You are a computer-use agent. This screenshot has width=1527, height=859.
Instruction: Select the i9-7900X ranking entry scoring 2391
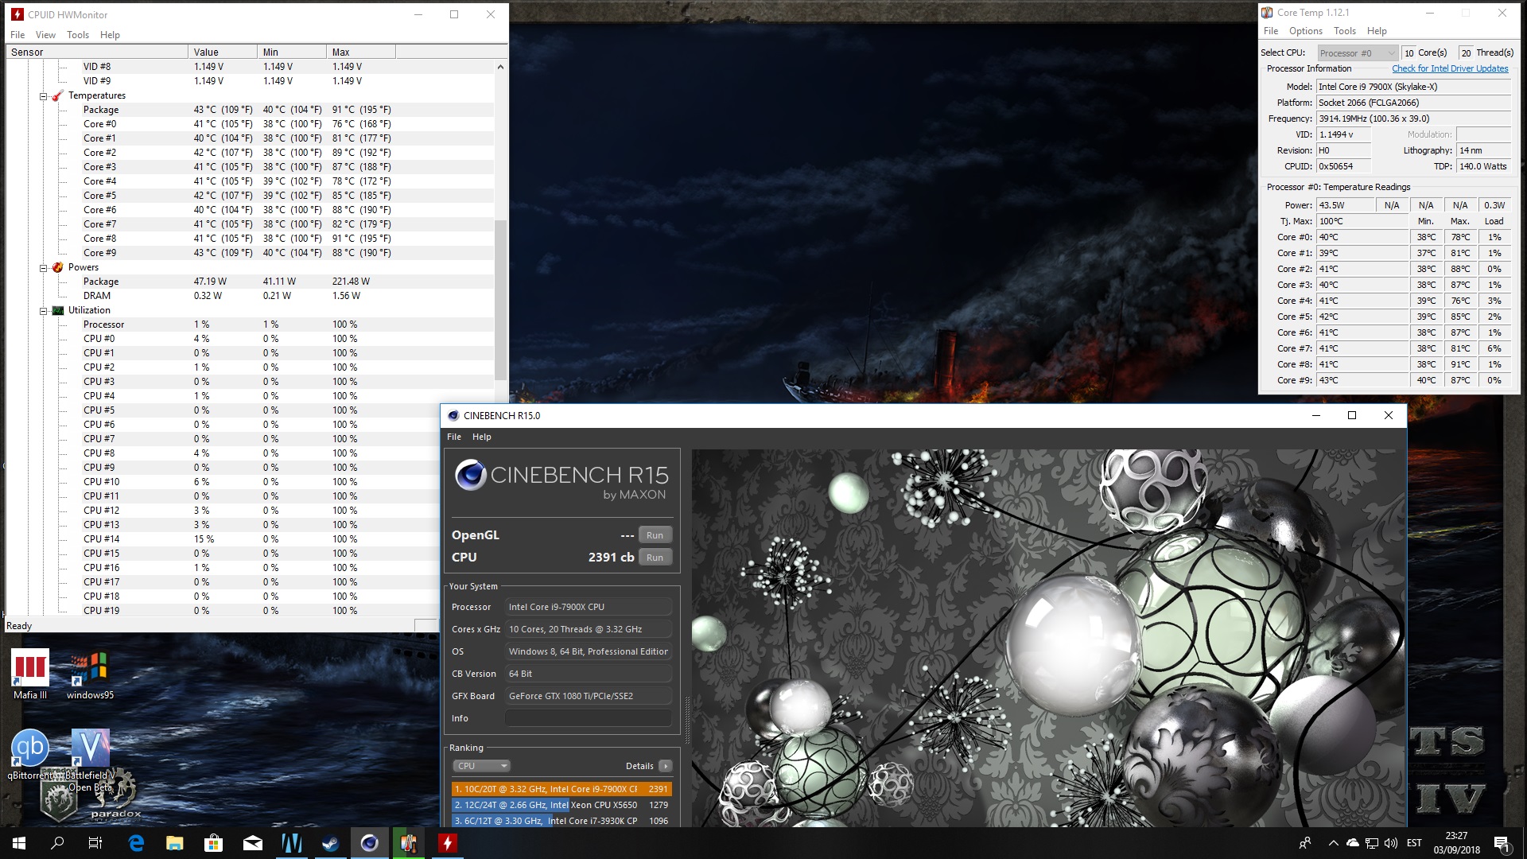tap(561, 789)
